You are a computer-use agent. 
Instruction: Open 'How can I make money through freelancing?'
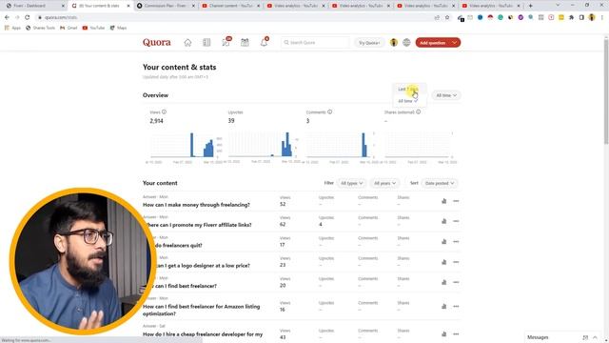tap(196, 205)
